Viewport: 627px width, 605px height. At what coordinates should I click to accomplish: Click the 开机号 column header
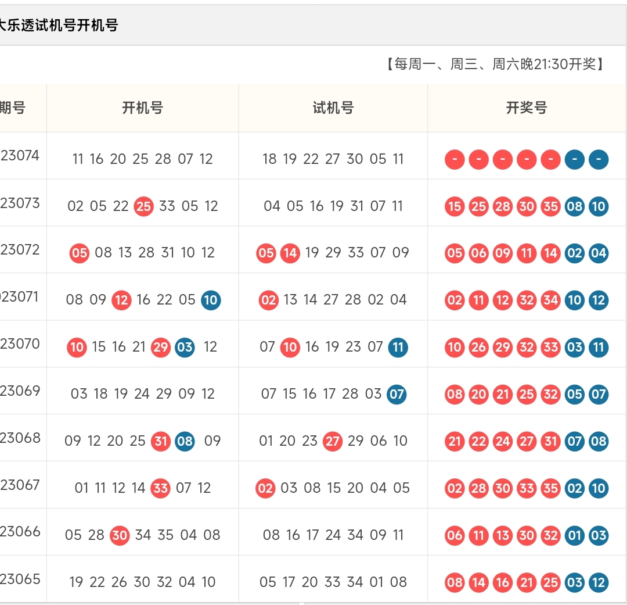coord(142,108)
